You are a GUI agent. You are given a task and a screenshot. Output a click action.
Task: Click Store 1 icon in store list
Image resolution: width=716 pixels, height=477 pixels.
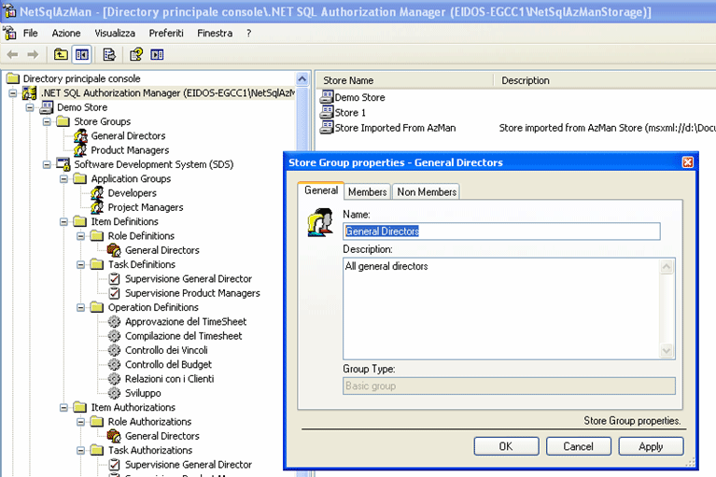[327, 112]
